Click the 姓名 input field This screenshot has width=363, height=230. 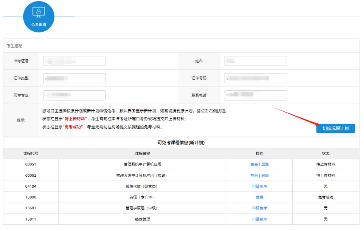click(256, 61)
